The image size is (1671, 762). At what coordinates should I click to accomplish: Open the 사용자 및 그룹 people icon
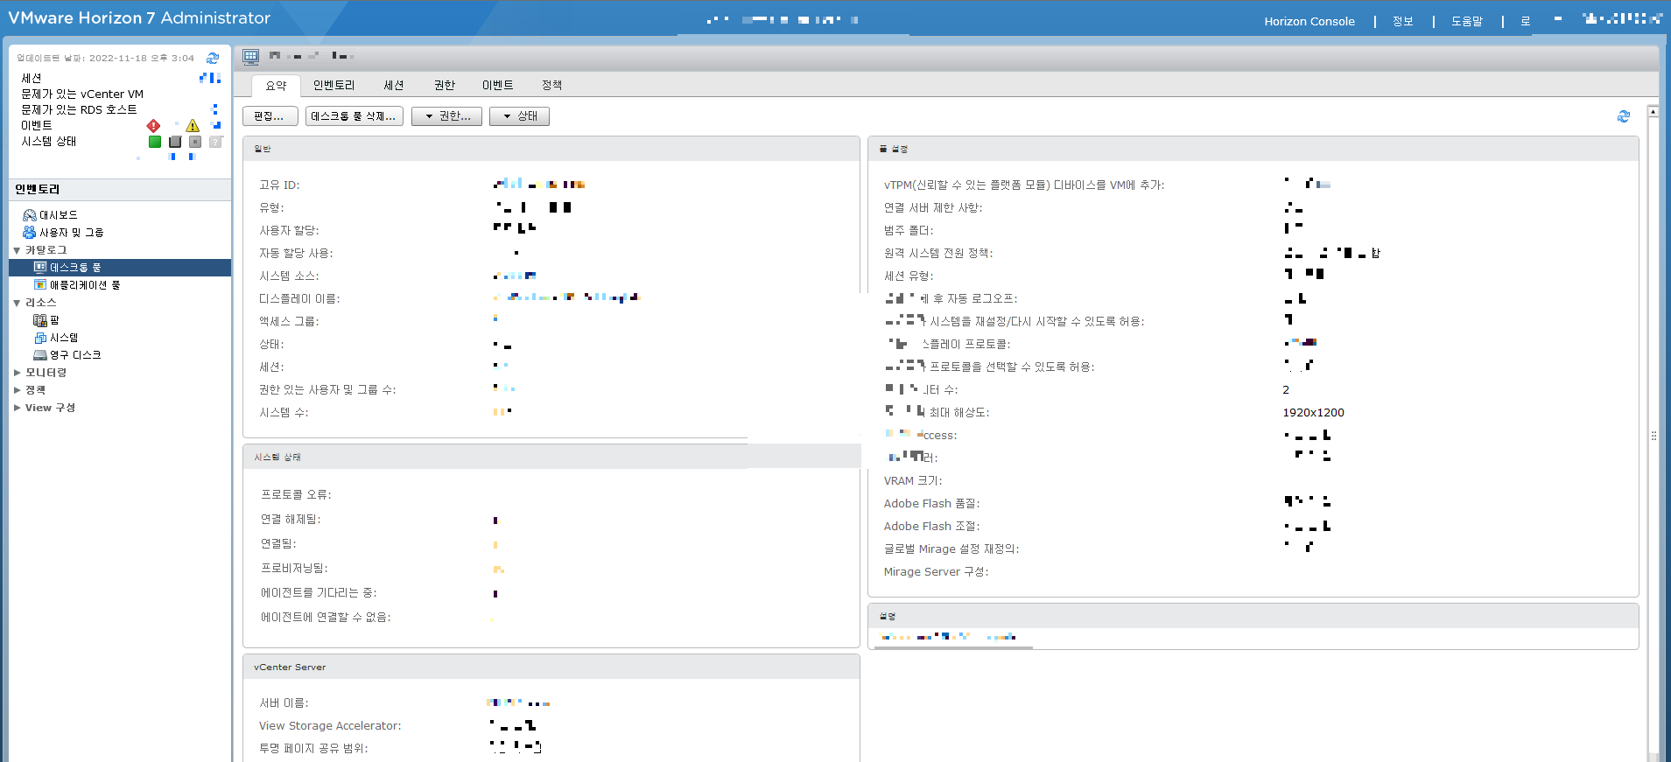(29, 233)
